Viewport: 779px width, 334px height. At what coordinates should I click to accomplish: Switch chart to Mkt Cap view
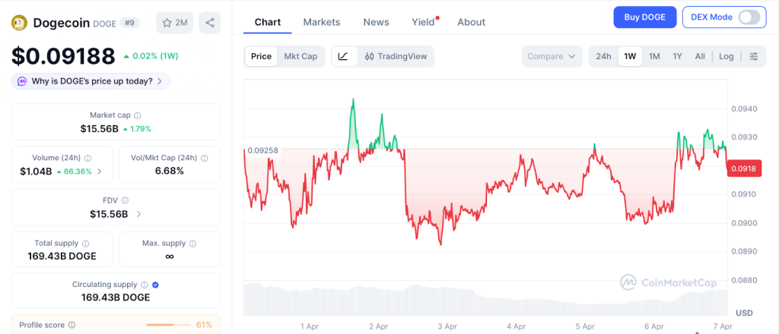(x=300, y=56)
